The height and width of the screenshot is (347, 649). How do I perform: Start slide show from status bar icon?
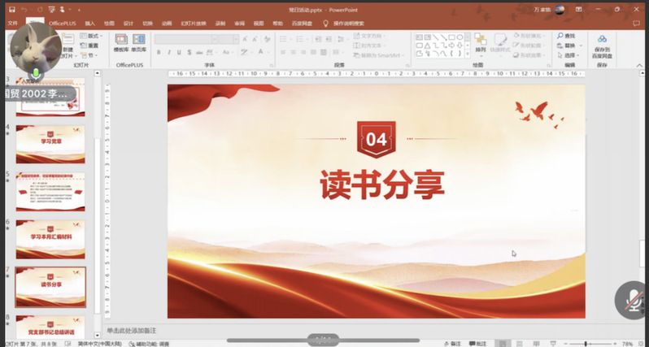(553, 344)
